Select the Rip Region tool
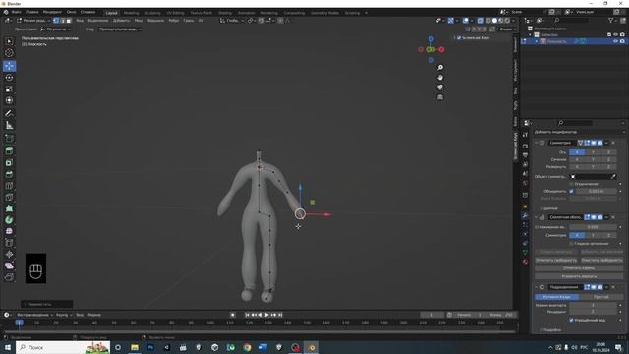The height and width of the screenshot is (354, 629). [9, 277]
